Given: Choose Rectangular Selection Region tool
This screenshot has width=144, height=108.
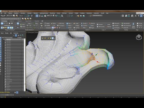Looking at the screenshot, I should tap(26, 16).
